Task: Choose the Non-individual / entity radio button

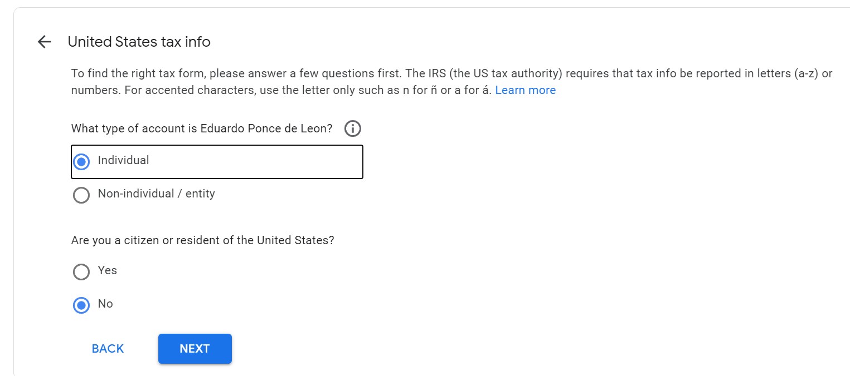Action: (x=81, y=195)
